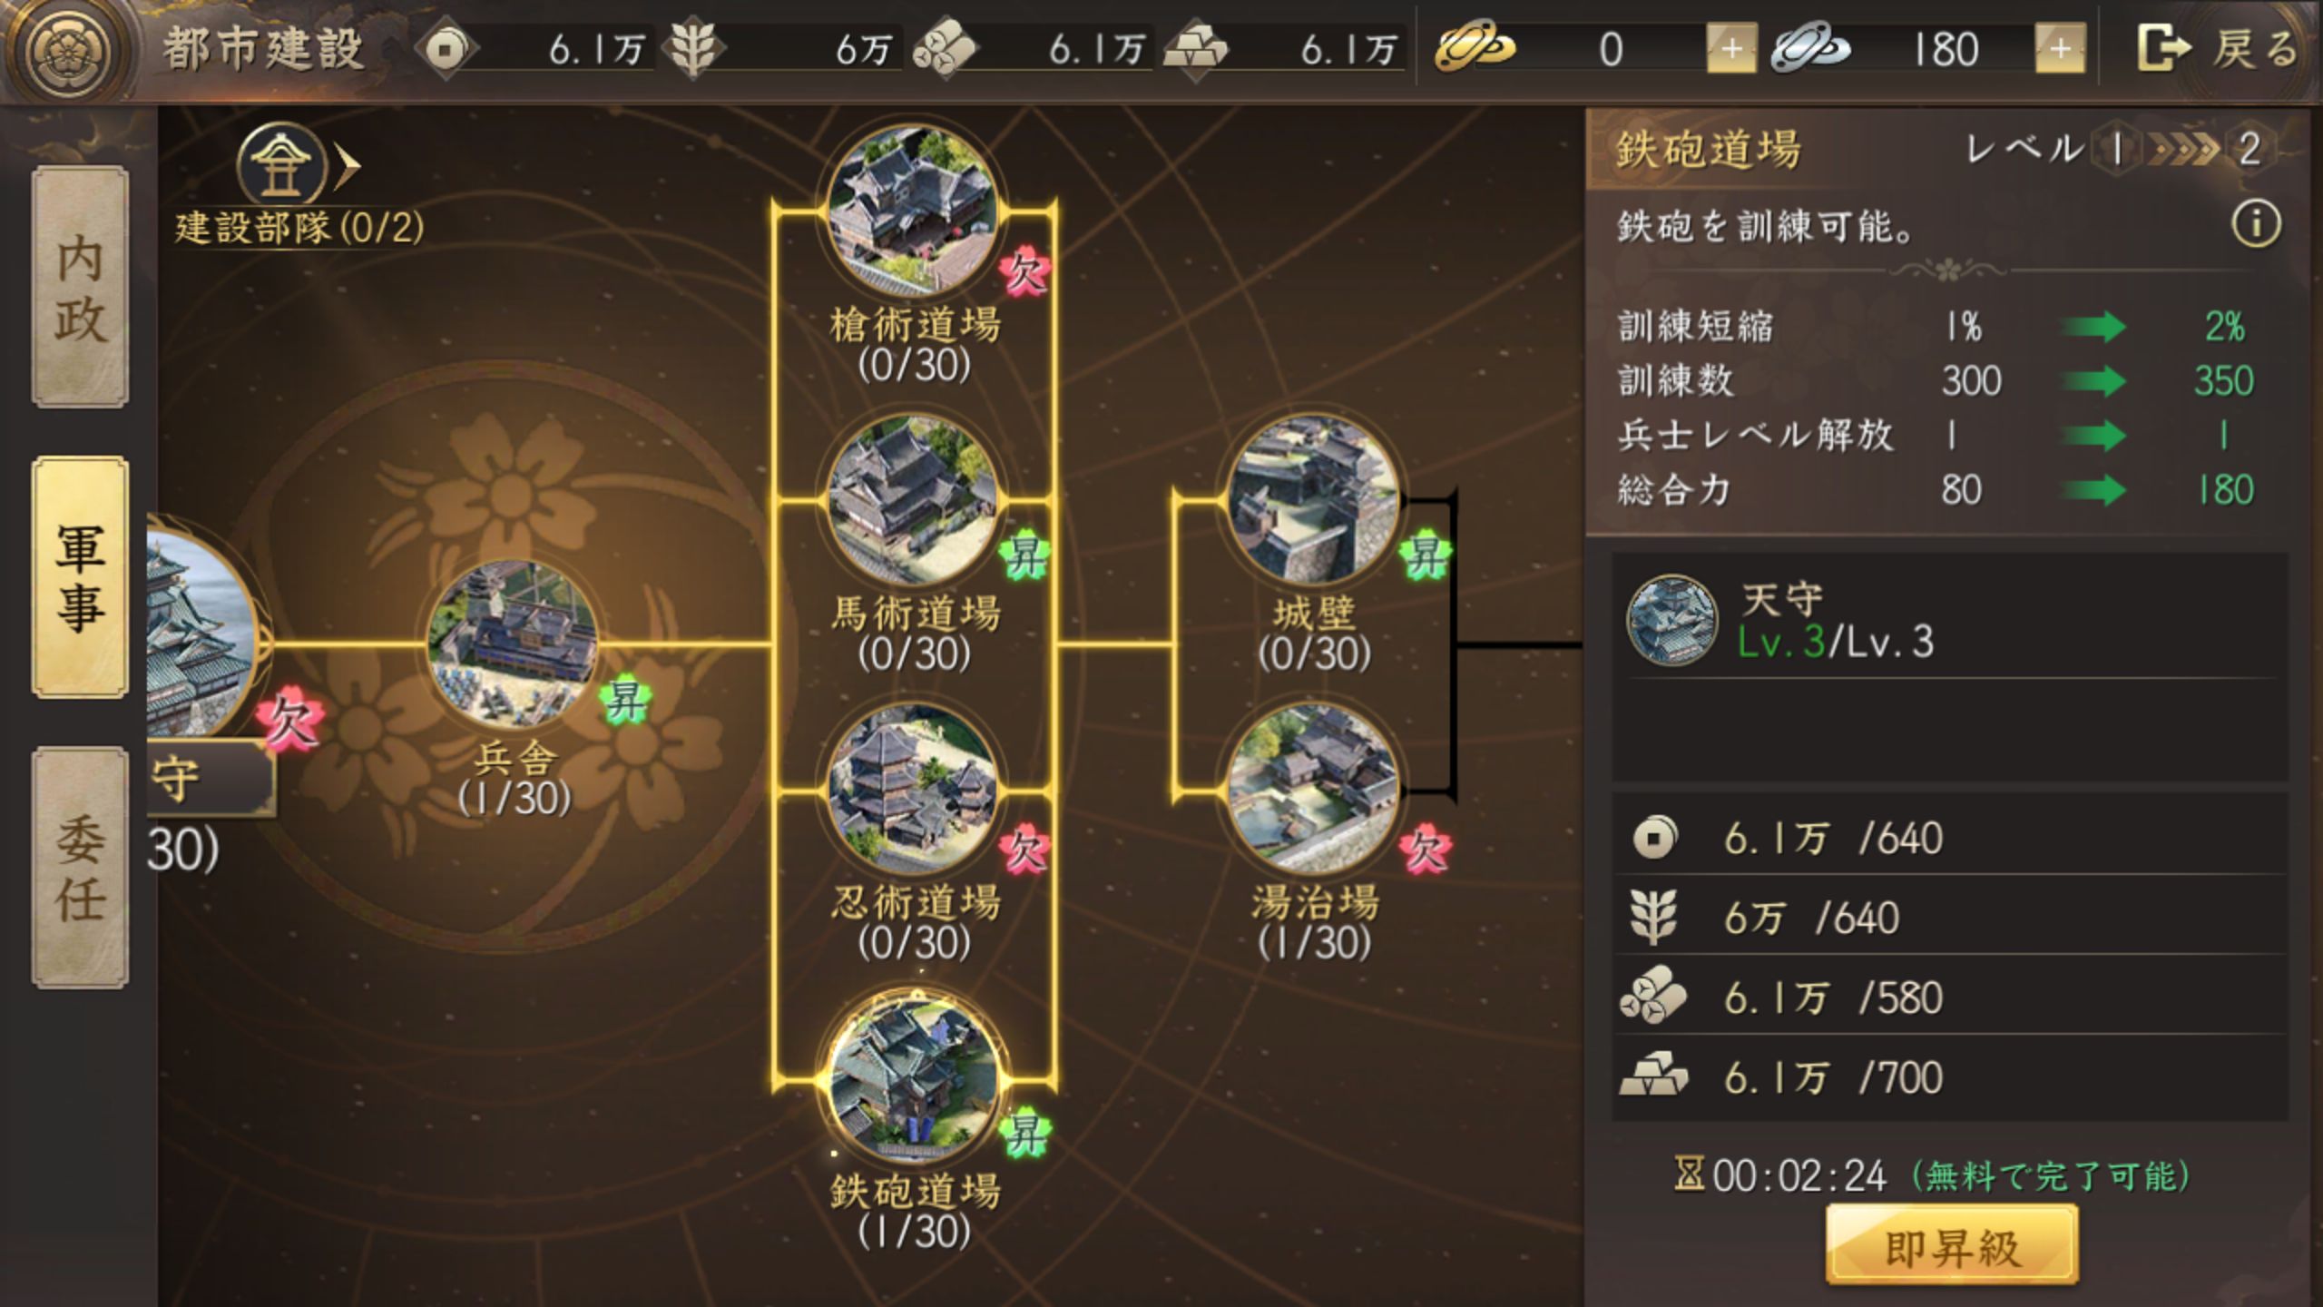Select the 槍術道場 building icon

tap(914, 211)
